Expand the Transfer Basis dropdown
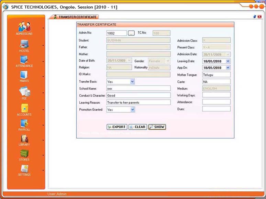This screenshot has height=199, width=266. pyautogui.click(x=132, y=82)
